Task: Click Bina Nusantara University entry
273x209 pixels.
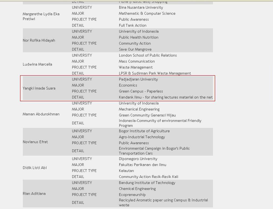Action: click(141, 7)
